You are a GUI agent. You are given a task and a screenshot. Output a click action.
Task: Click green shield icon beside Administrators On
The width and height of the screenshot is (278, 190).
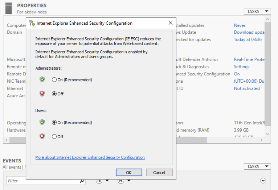coord(42,79)
